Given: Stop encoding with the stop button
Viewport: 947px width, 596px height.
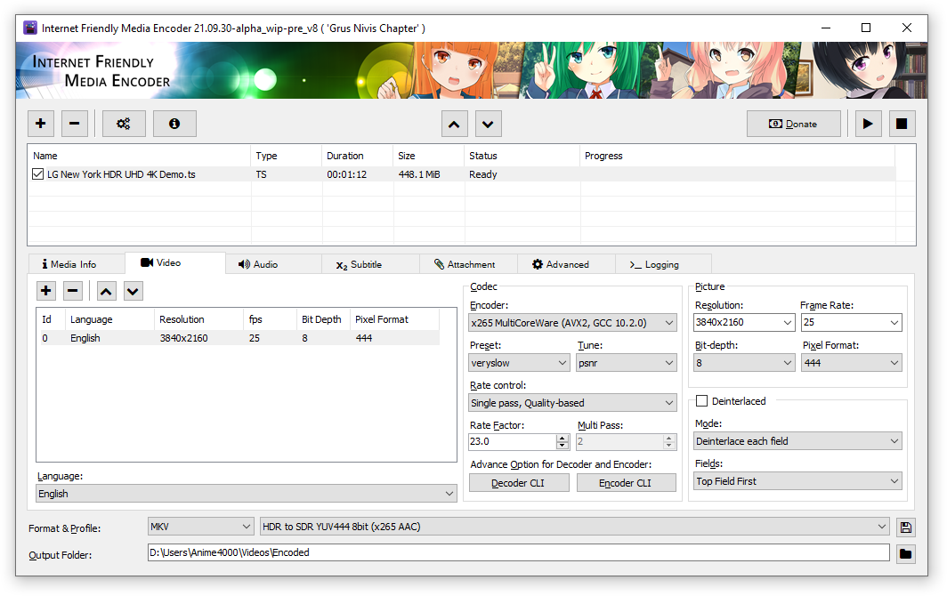Looking at the screenshot, I should click(902, 123).
